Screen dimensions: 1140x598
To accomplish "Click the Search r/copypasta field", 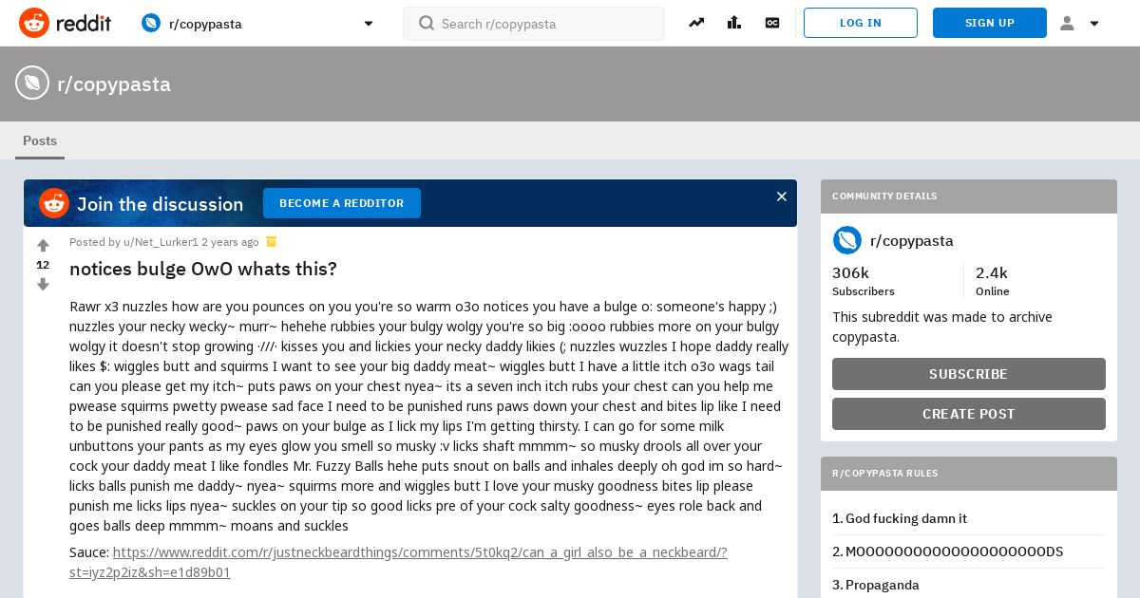I will [534, 24].
